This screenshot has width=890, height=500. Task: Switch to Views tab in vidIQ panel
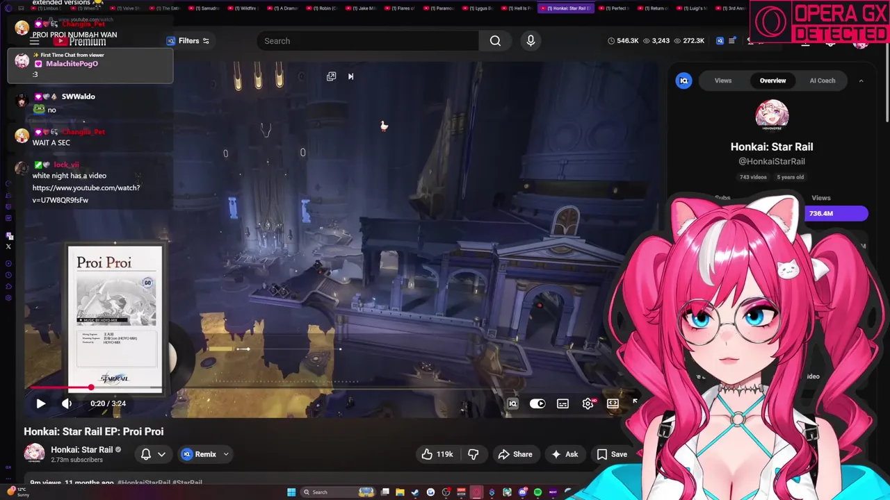pos(723,81)
